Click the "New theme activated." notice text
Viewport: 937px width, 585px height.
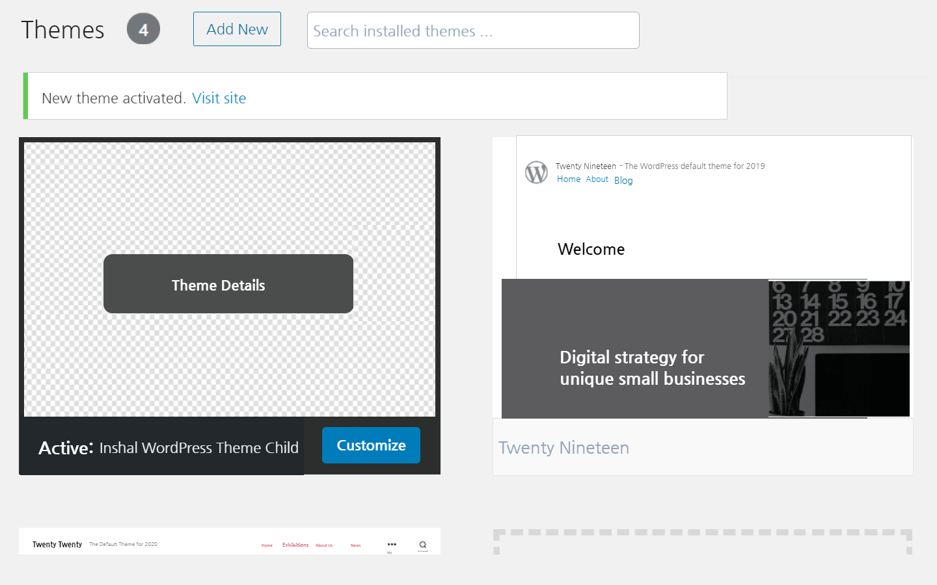coord(114,98)
